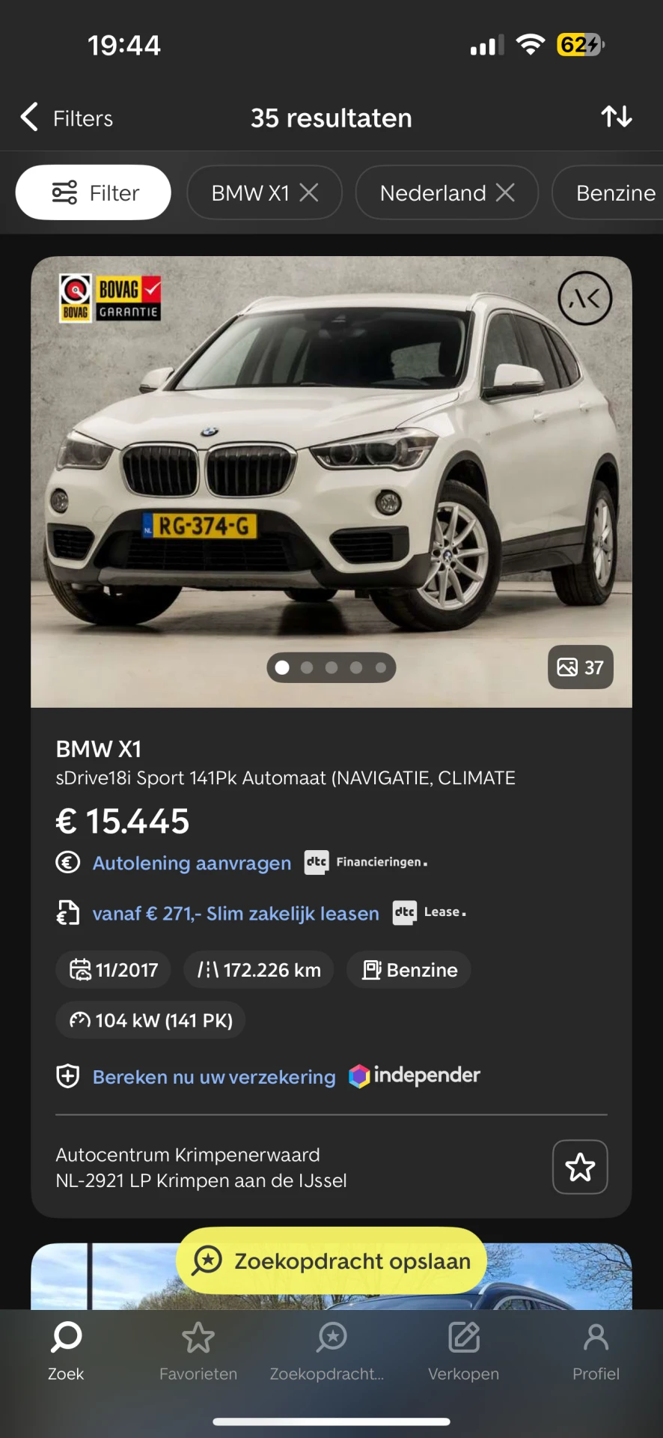Open the Slim zakelijk leasen link
The image size is (663, 1438).
coord(236,913)
